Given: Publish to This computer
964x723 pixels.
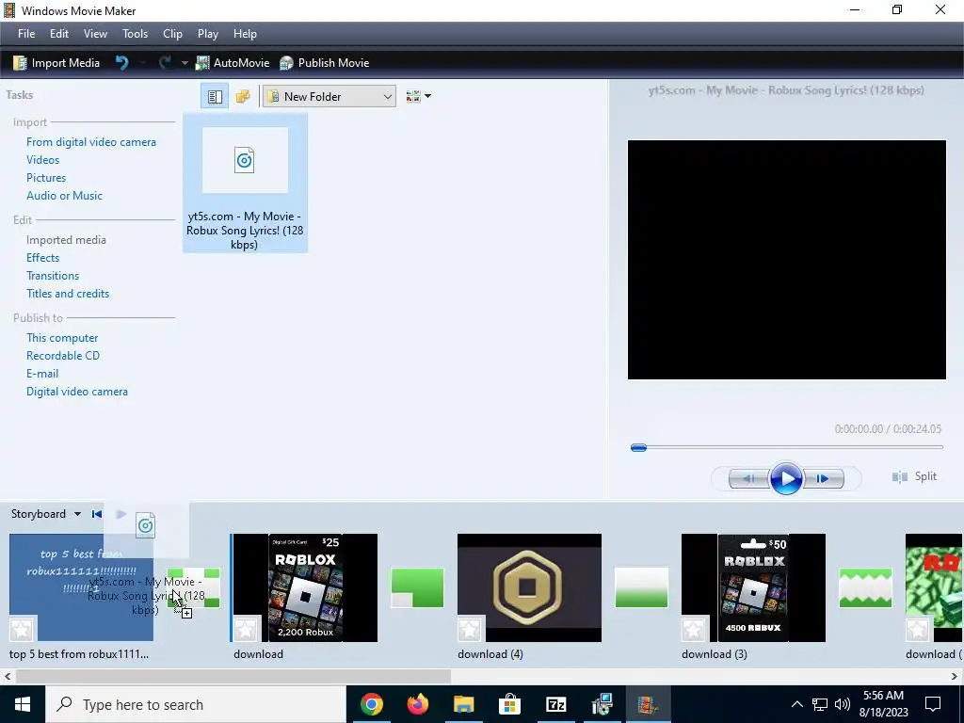Looking at the screenshot, I should [x=62, y=338].
